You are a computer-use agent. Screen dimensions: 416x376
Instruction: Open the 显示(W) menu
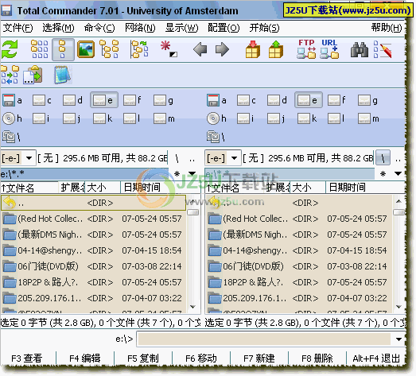click(181, 28)
